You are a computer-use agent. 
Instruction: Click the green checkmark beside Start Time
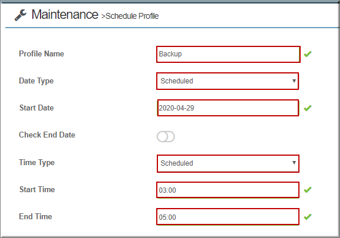coord(308,190)
